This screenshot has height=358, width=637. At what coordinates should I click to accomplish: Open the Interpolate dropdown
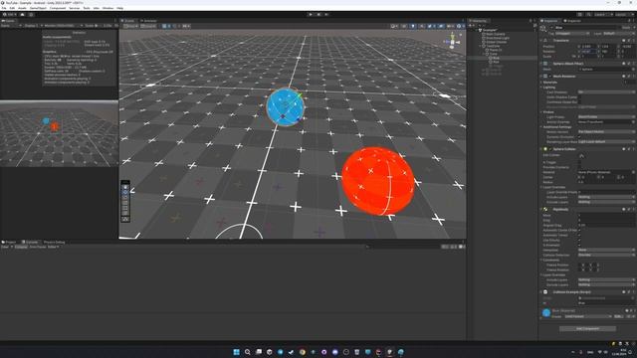click(x=606, y=250)
